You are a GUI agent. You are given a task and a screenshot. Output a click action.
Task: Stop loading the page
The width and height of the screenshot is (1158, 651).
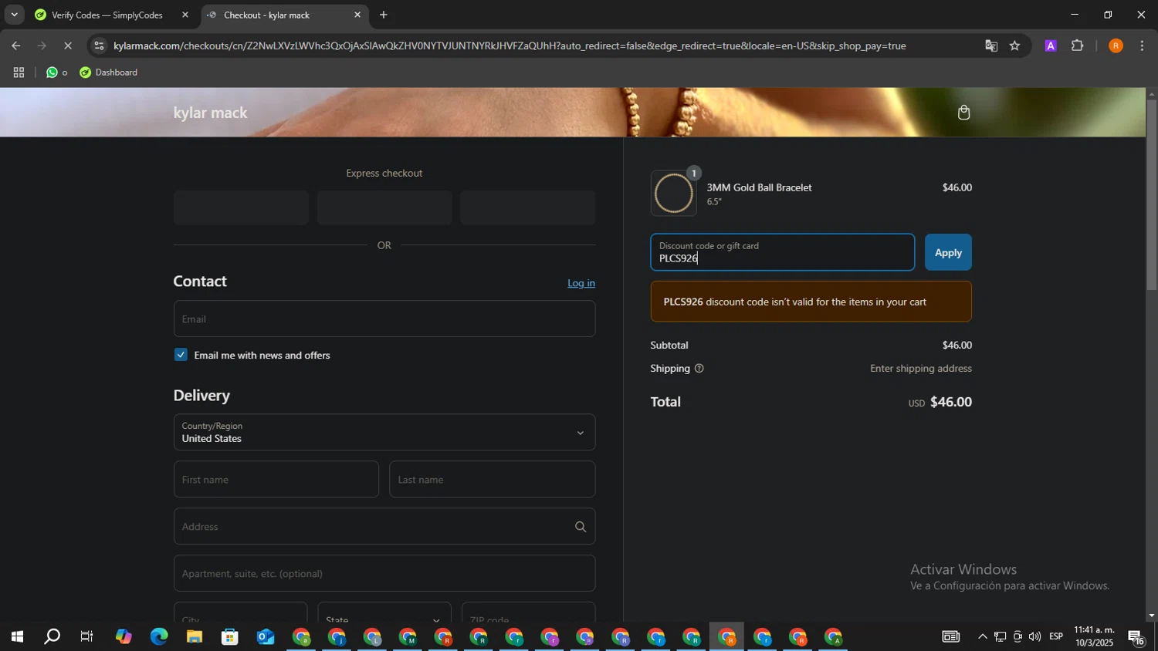click(67, 46)
